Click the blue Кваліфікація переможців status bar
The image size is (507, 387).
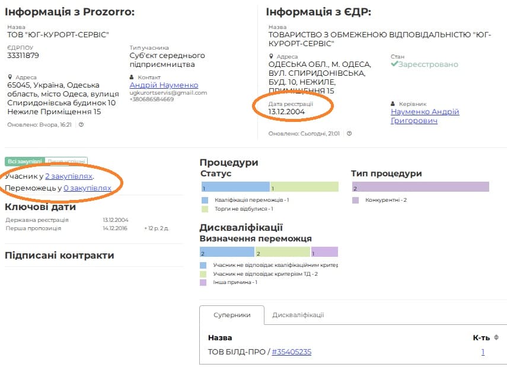pyautogui.click(x=235, y=187)
